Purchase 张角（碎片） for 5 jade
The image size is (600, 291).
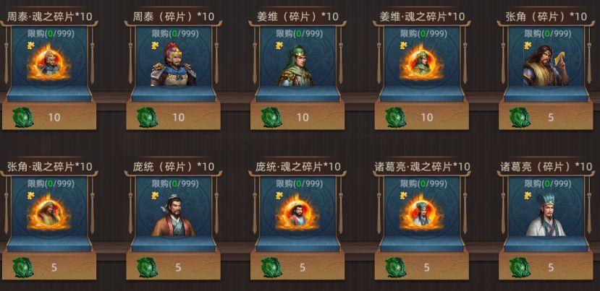(x=546, y=116)
